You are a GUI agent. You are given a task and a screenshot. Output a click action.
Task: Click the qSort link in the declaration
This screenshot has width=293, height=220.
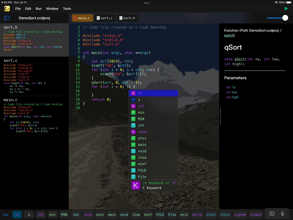(x=240, y=59)
